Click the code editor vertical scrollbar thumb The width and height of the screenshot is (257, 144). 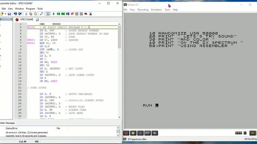pos(119,37)
